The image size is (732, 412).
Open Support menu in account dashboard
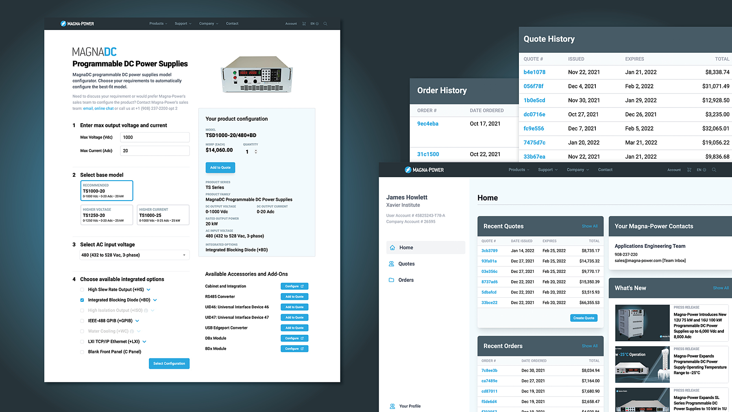548,170
